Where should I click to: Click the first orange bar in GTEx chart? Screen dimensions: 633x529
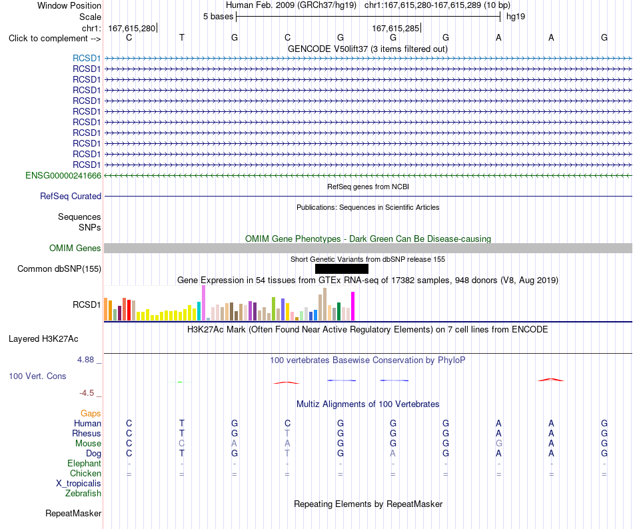click(x=106, y=310)
